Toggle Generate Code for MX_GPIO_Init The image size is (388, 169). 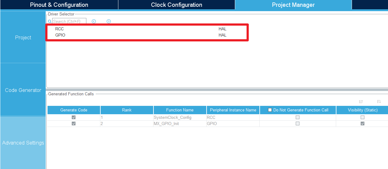pyautogui.click(x=74, y=123)
